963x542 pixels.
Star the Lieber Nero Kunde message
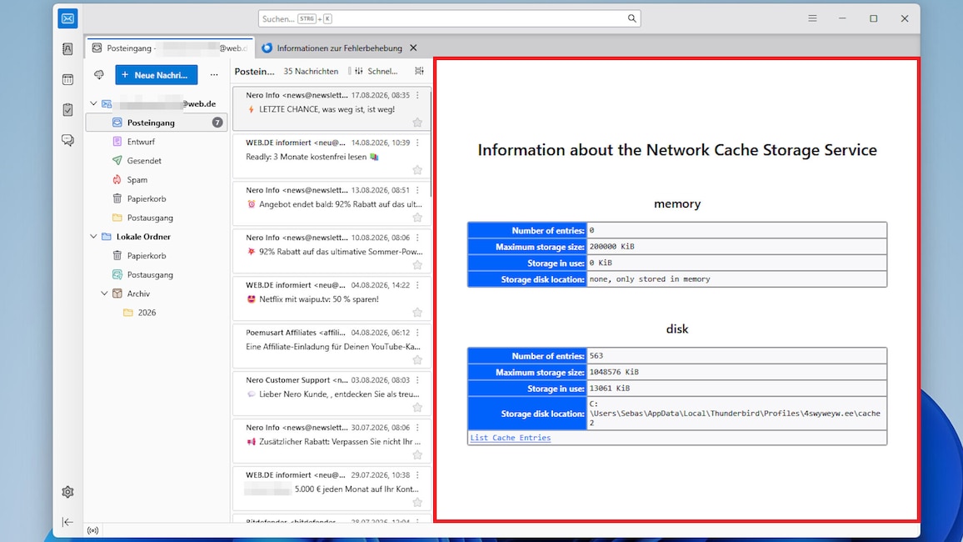(x=417, y=408)
